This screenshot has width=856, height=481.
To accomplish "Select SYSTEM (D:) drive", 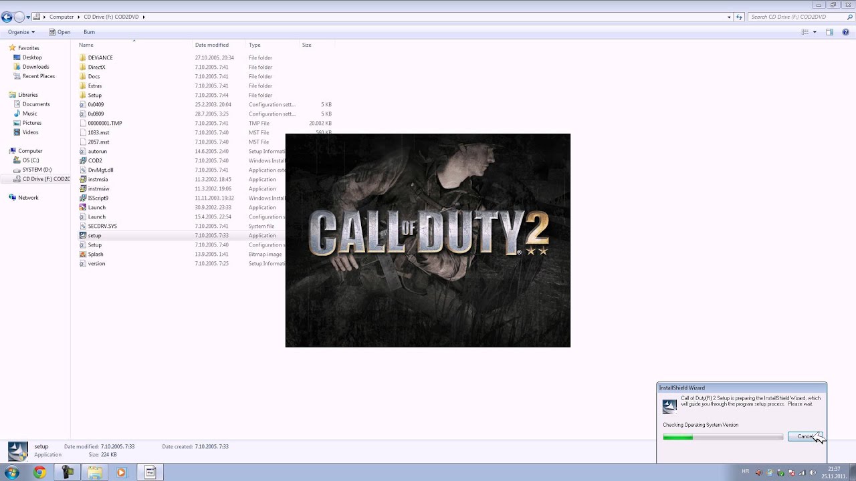I will pos(37,170).
